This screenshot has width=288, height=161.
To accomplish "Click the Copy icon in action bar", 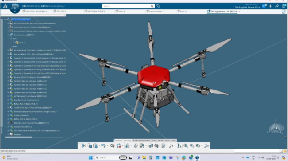I will (90, 146).
